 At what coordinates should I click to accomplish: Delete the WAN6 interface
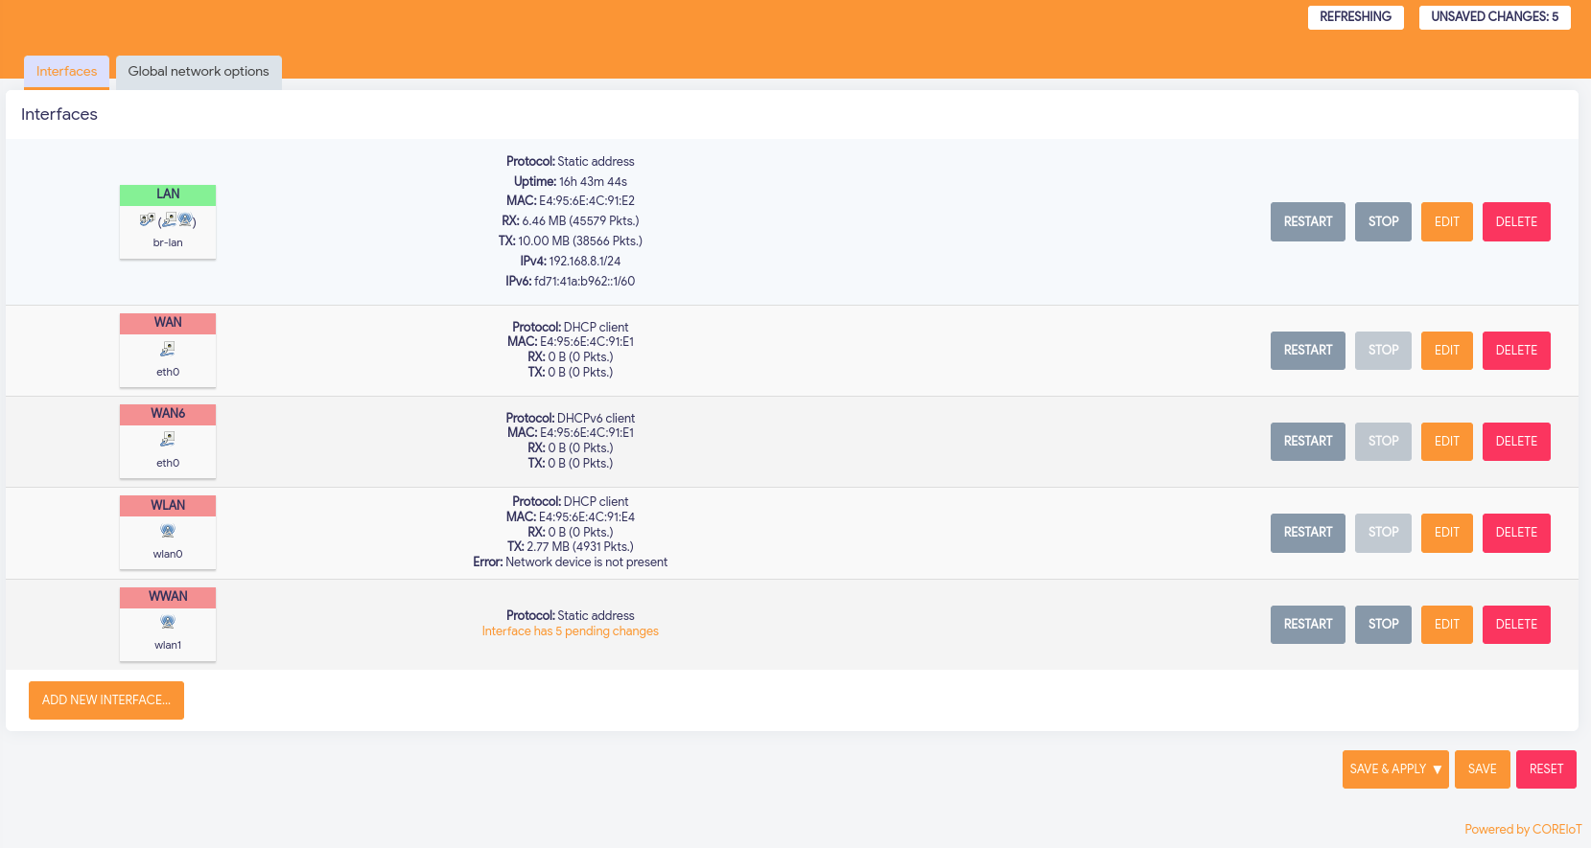(1515, 442)
